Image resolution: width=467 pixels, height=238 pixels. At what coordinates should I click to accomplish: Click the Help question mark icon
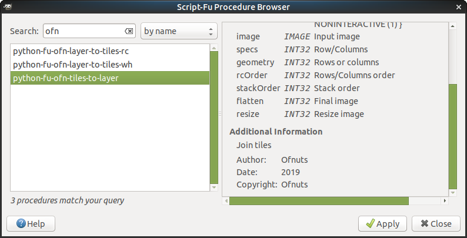[21, 224]
